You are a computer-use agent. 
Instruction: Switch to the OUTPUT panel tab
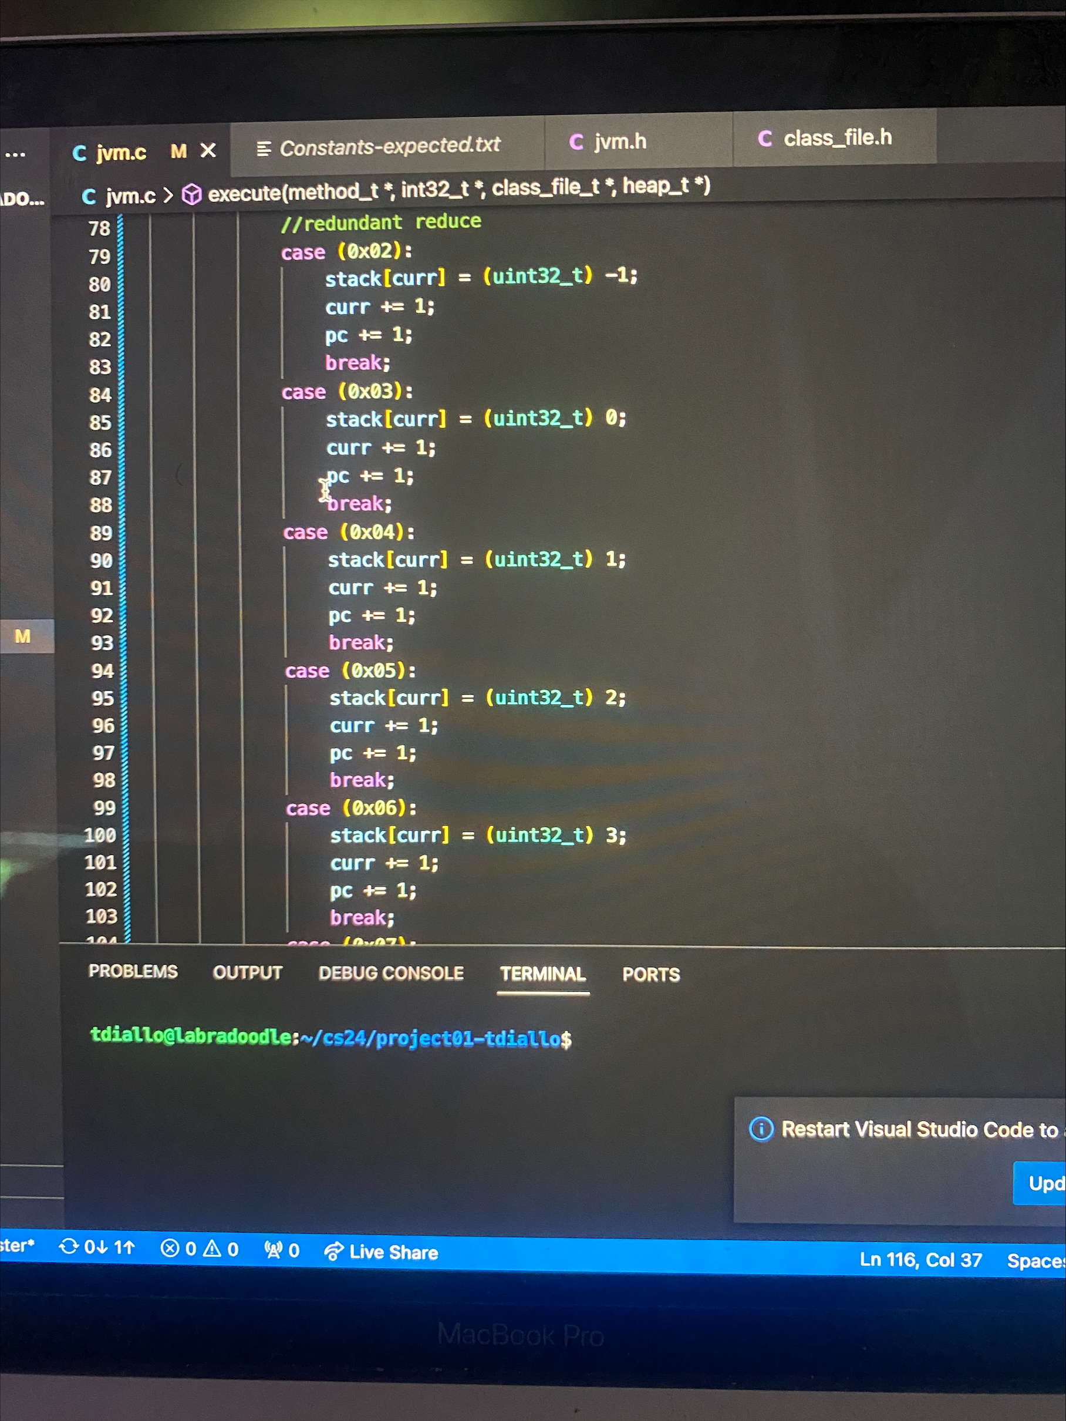247,972
